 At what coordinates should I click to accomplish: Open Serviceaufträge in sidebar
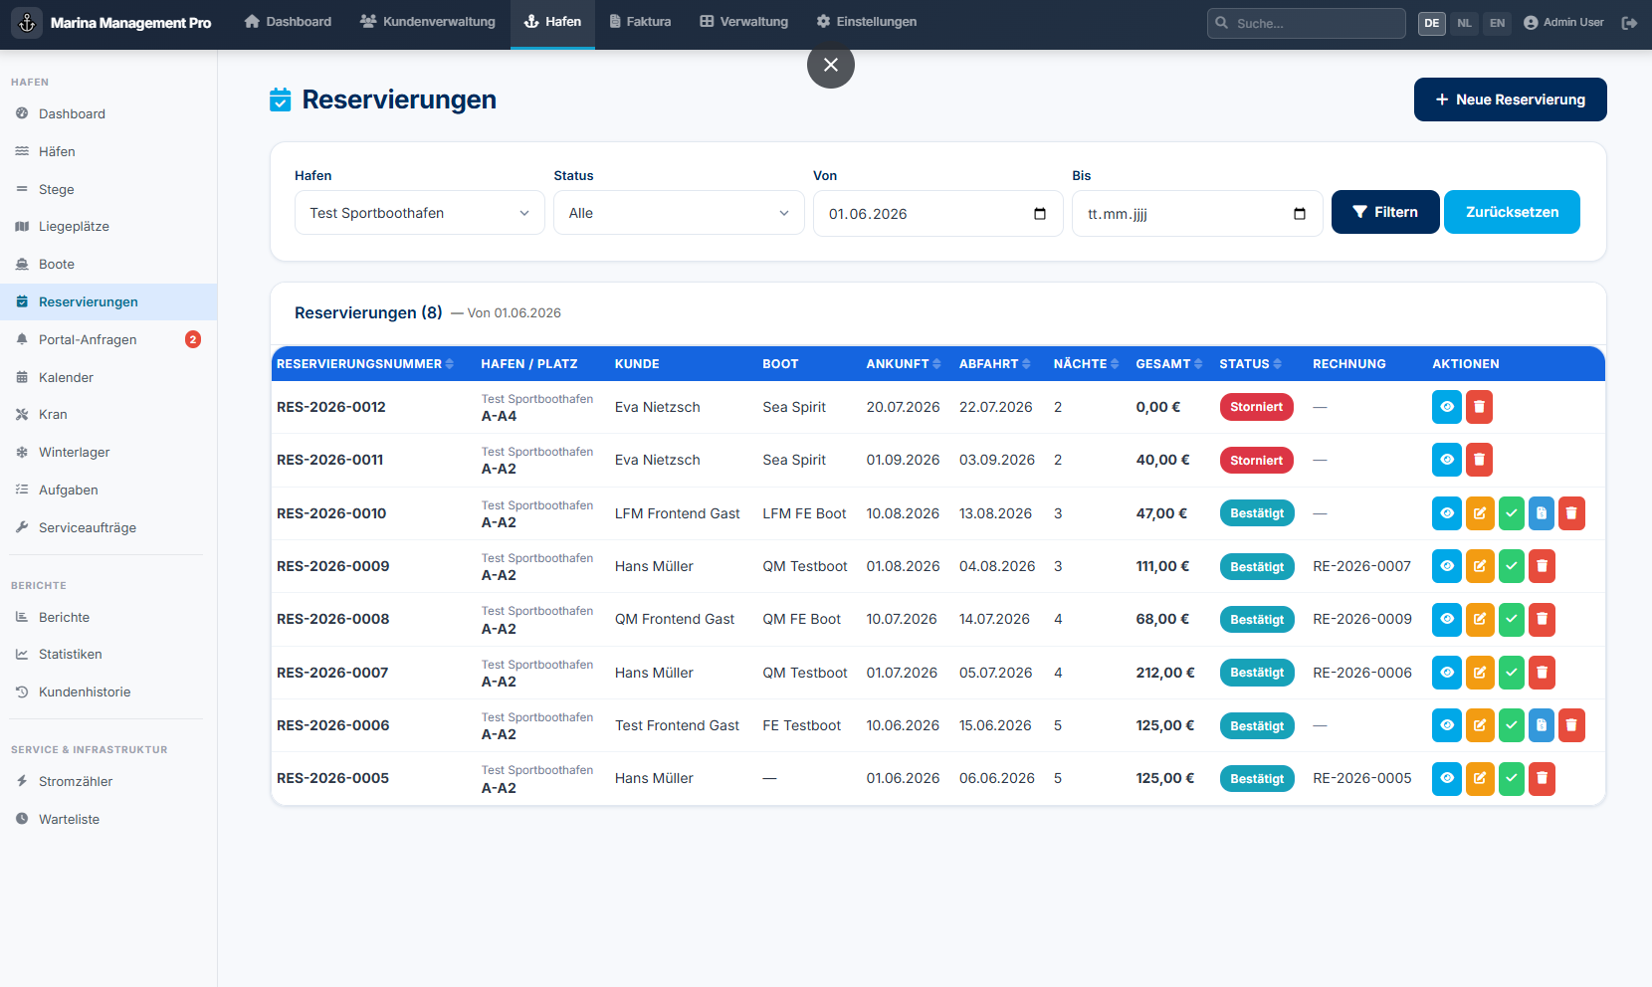[x=108, y=527]
